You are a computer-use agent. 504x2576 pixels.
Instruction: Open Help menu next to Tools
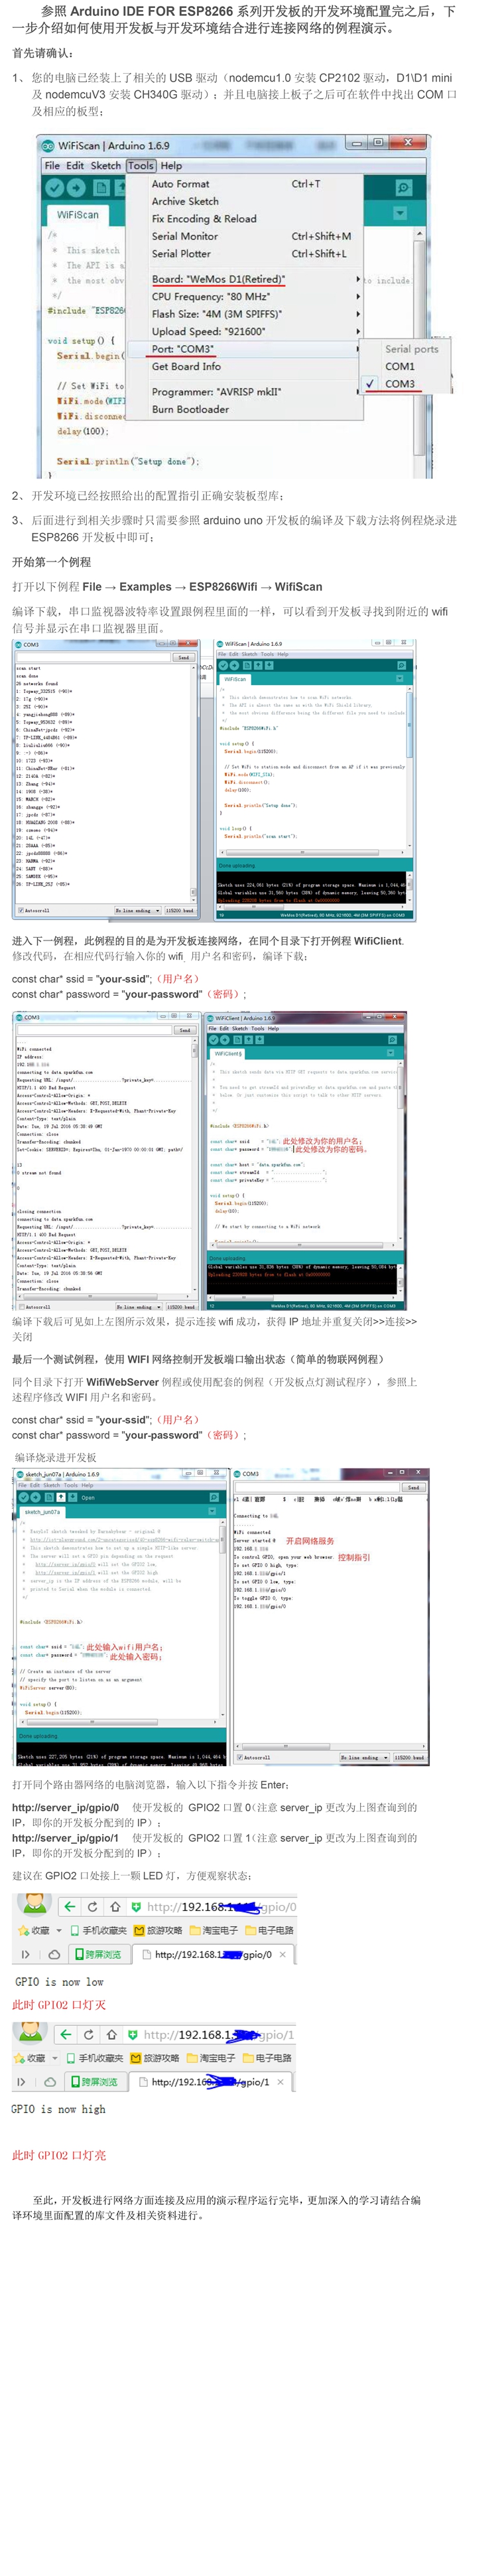[x=171, y=166]
